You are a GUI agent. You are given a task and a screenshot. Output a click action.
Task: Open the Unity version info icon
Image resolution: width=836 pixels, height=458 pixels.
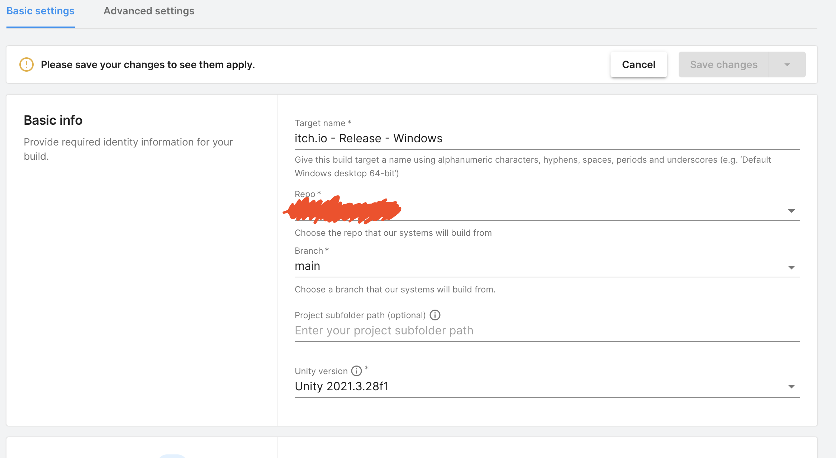pyautogui.click(x=356, y=371)
